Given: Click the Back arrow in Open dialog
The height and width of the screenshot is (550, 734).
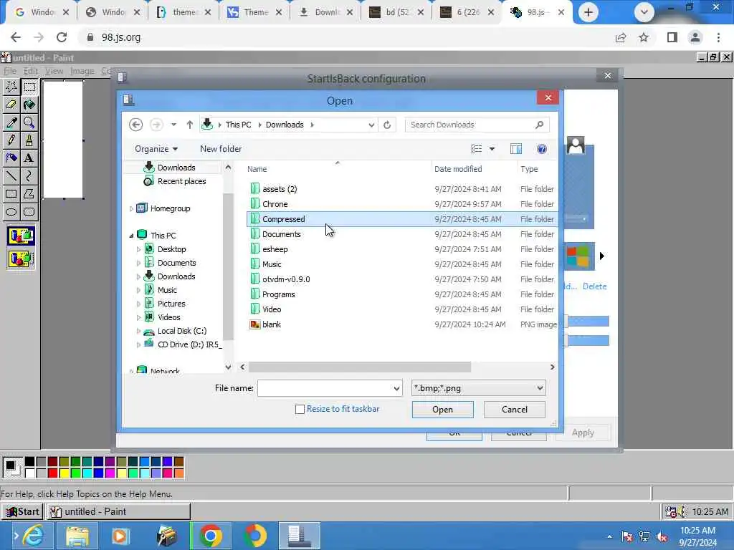Looking at the screenshot, I should [135, 125].
